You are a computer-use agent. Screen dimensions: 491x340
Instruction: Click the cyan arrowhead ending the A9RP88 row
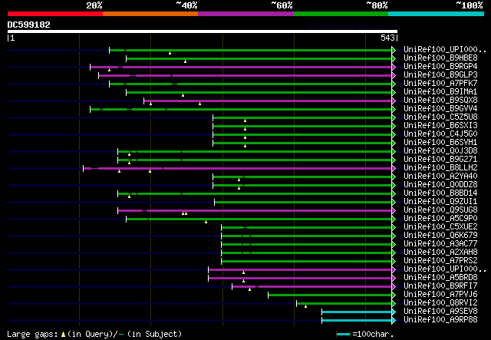394,321
